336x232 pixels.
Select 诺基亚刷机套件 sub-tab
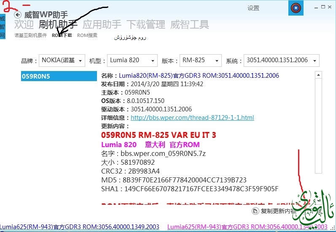[31, 35]
